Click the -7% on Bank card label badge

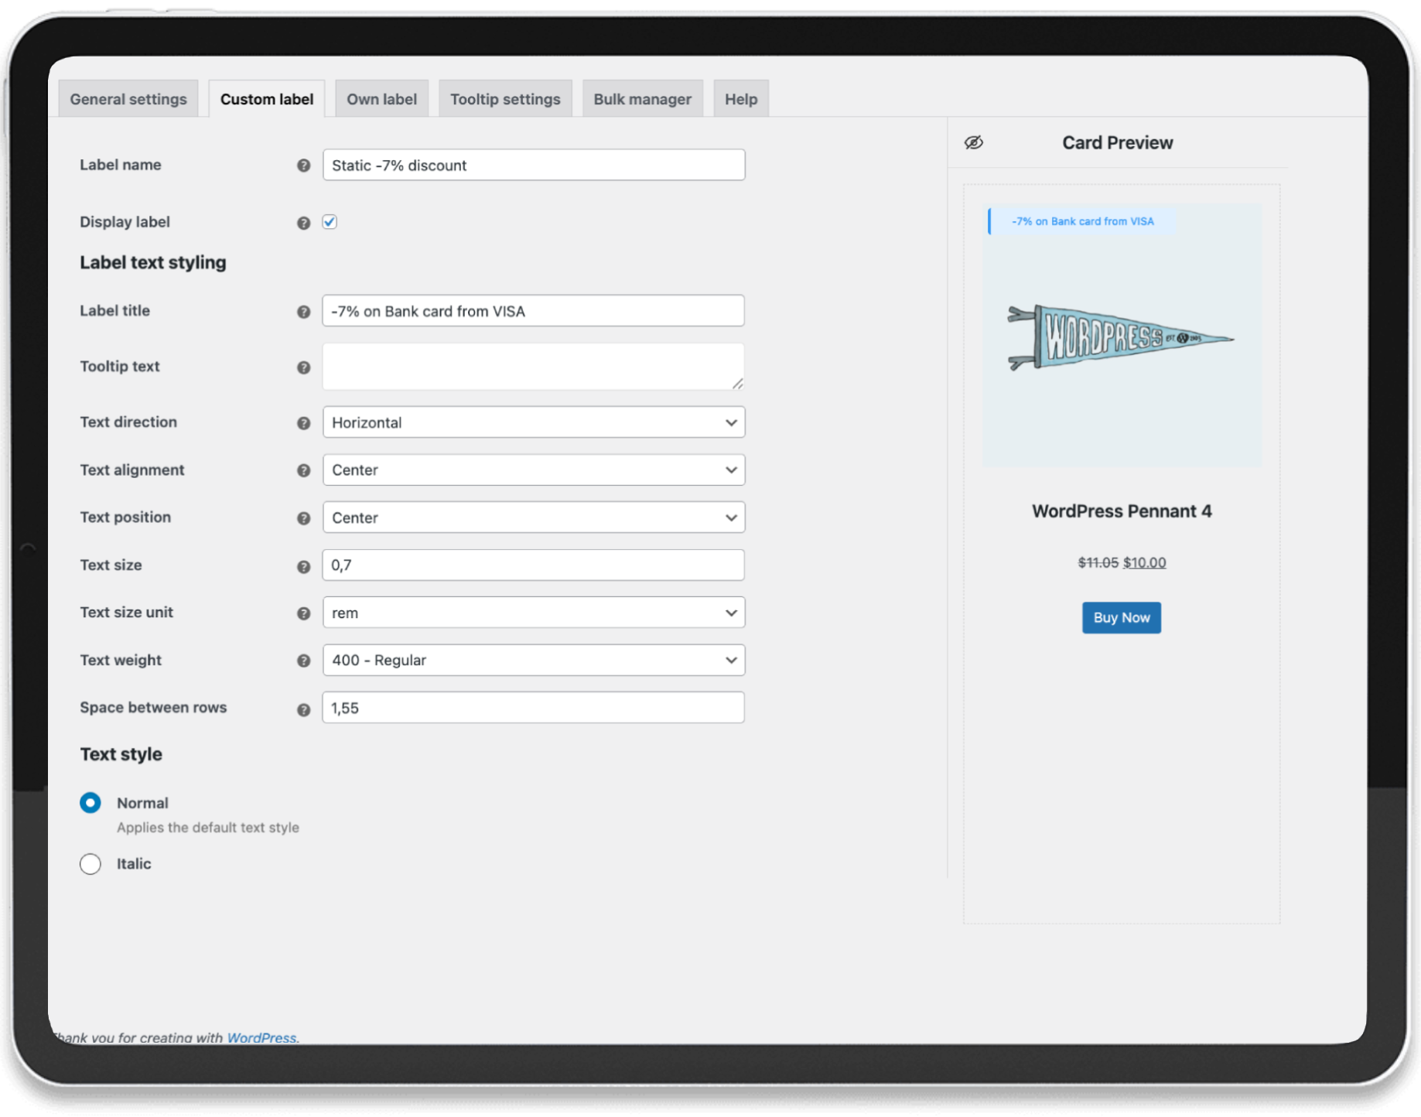coord(1081,221)
